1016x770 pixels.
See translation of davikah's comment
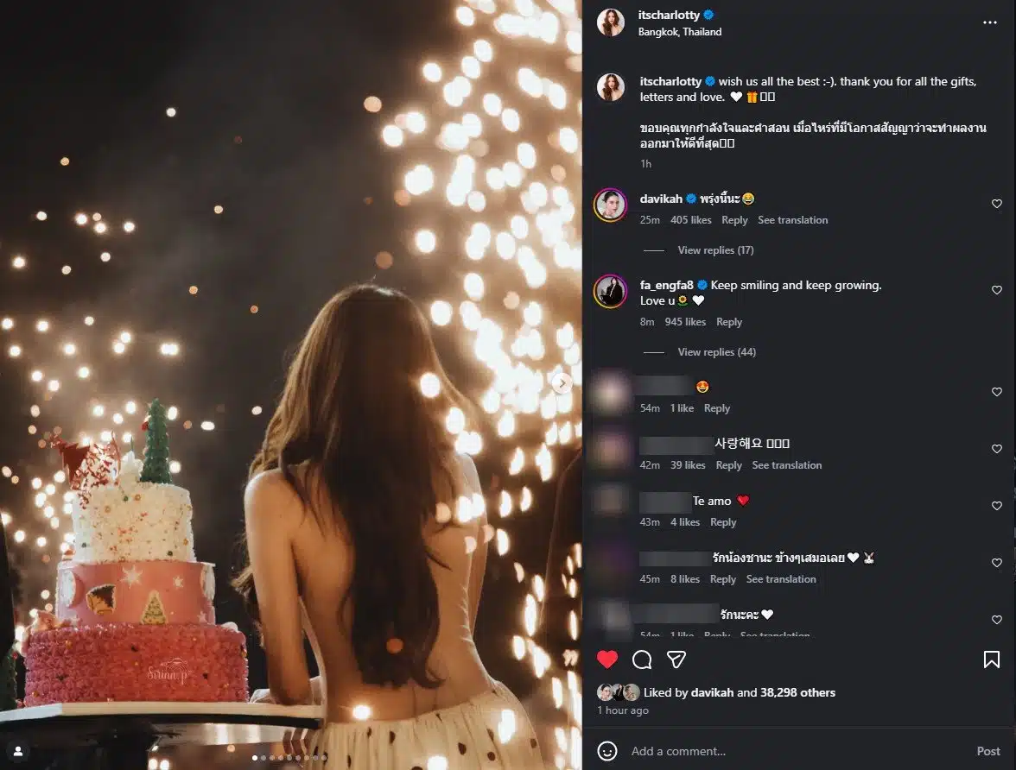(792, 220)
